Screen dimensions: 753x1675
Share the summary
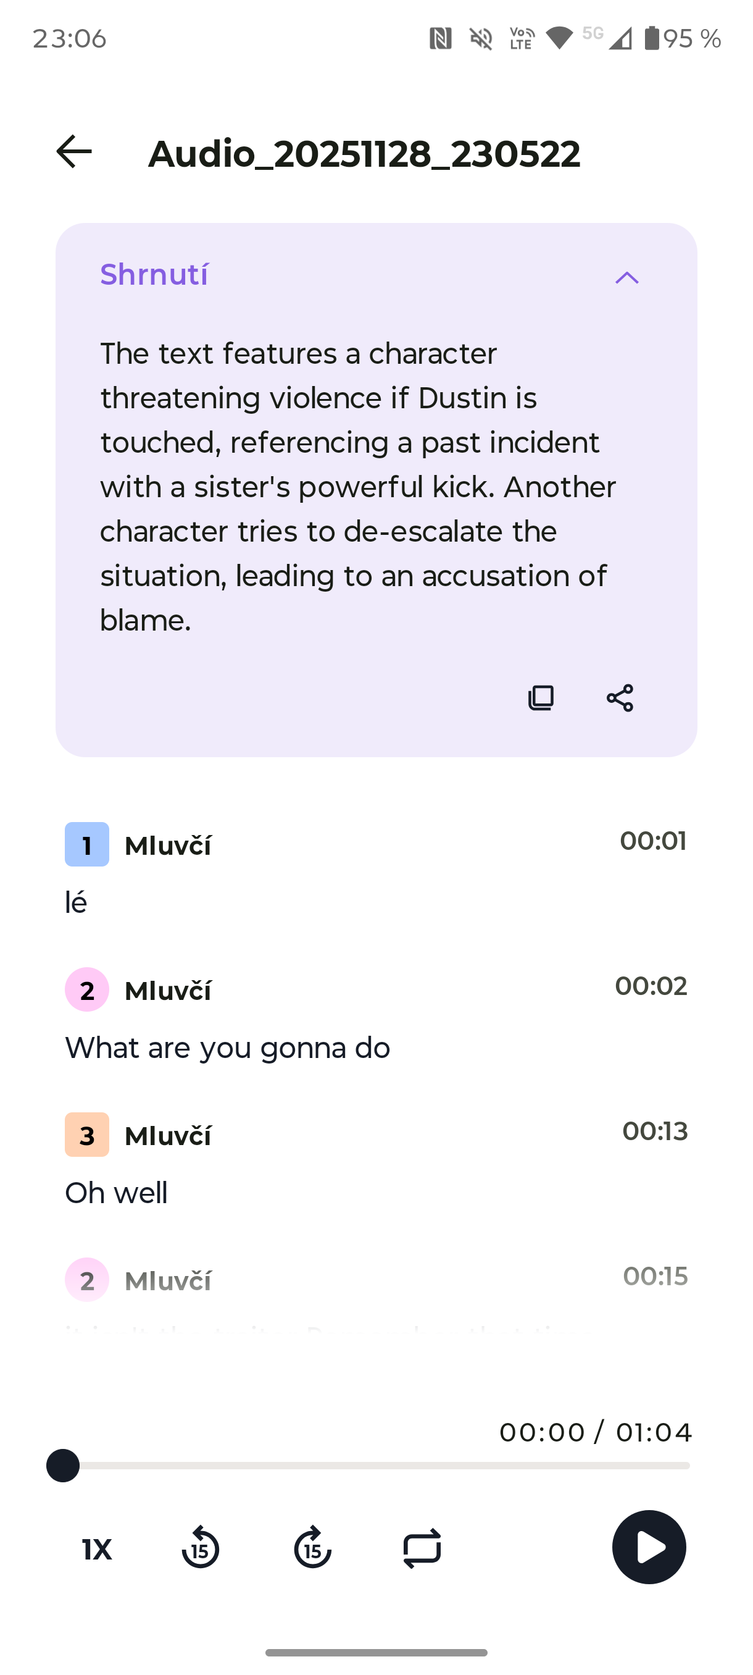pos(620,698)
